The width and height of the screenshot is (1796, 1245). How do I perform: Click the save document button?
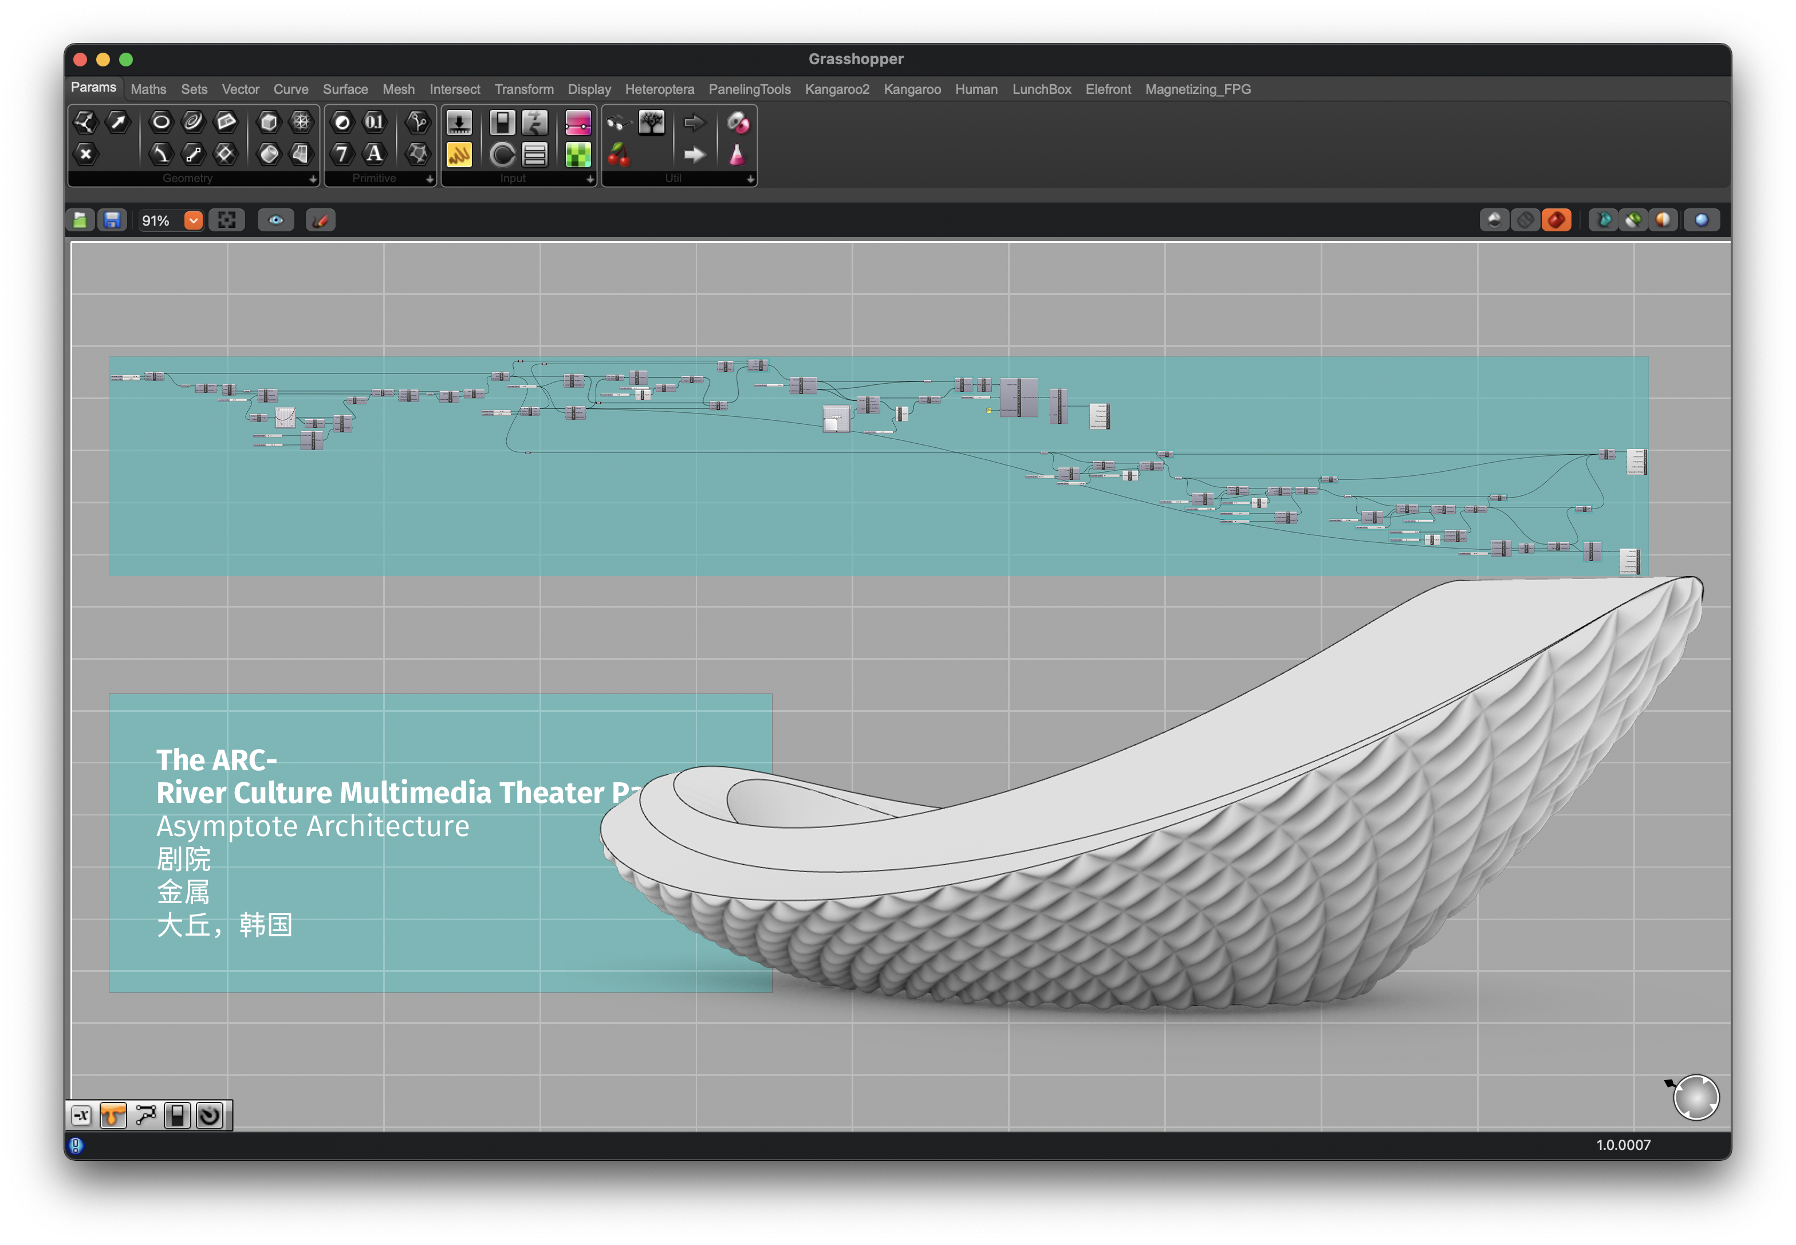[112, 220]
